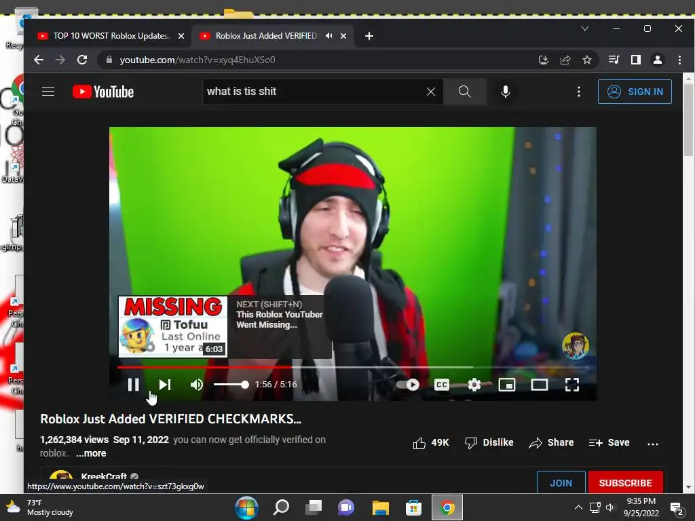Mute the tab via speaker icon
Viewport: 695px width, 521px height.
point(329,36)
